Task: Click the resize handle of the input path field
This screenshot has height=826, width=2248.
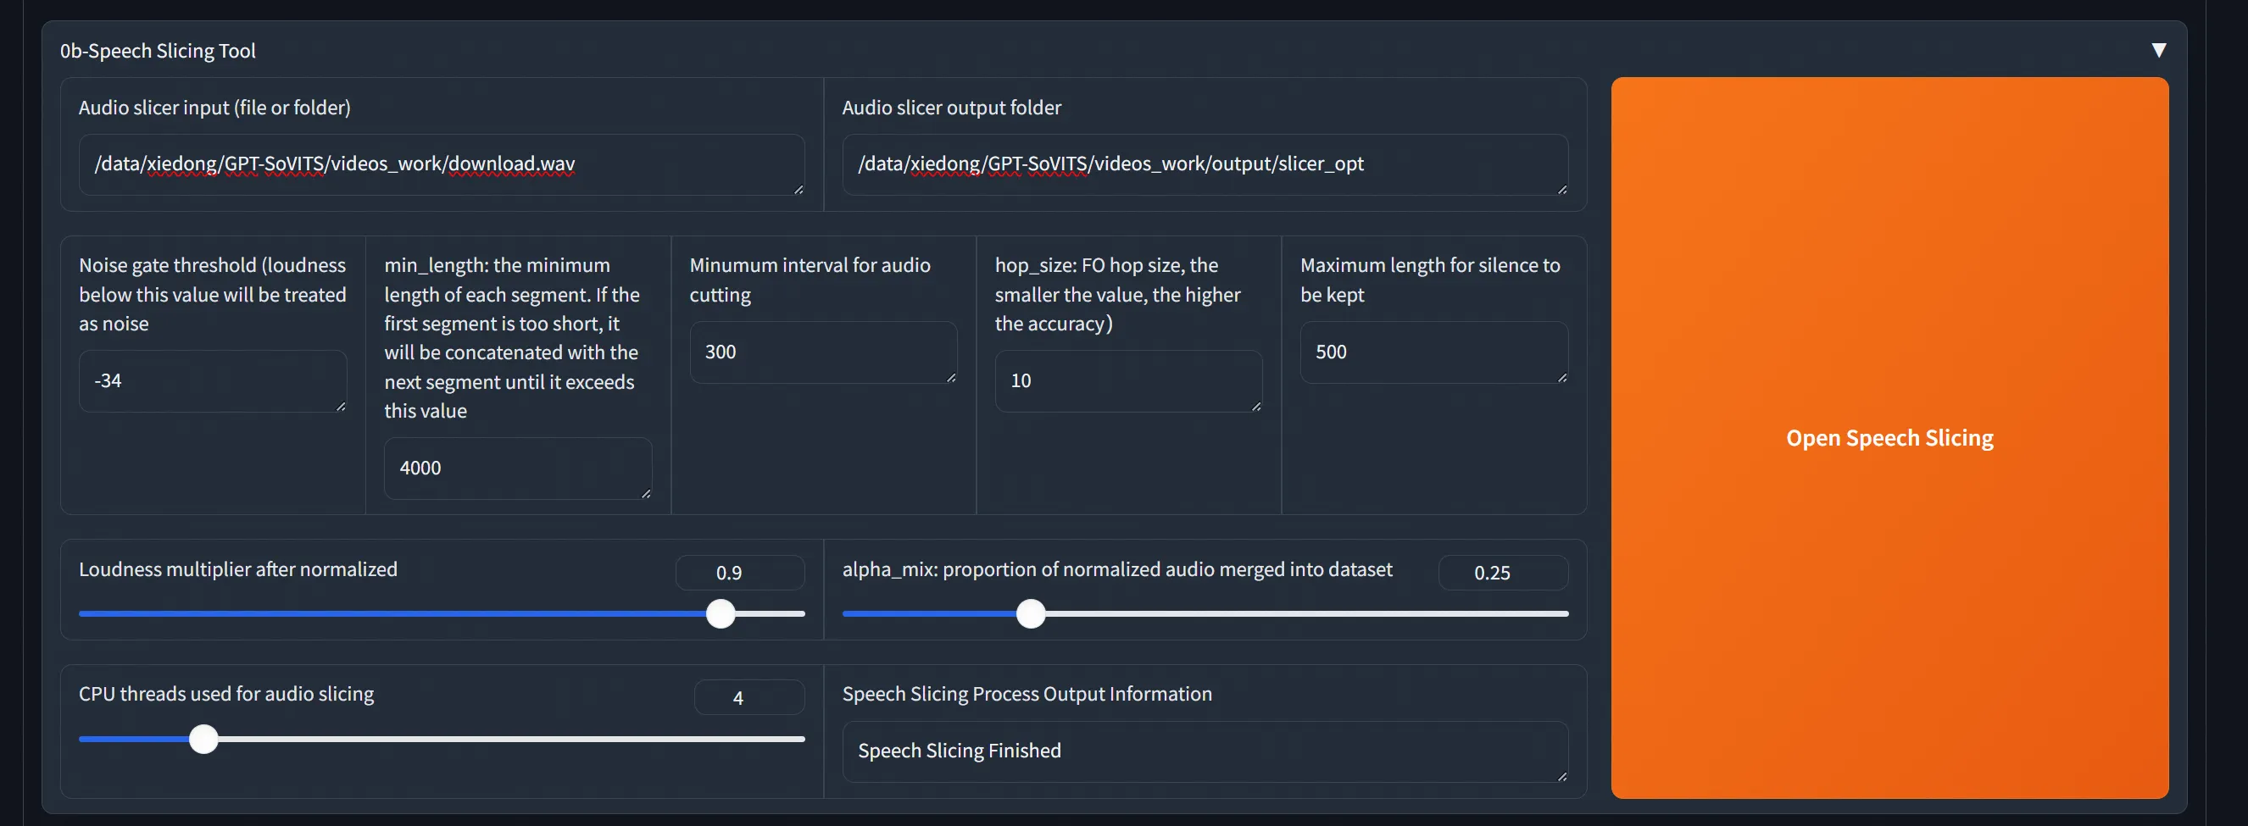Action: [798, 189]
